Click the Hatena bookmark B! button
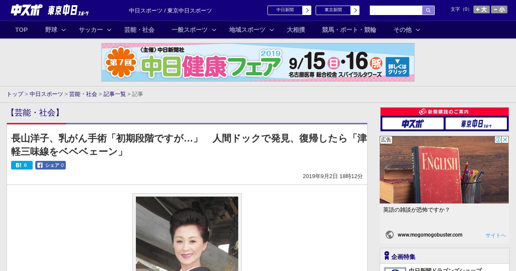This screenshot has height=271, width=516. [x=22, y=165]
